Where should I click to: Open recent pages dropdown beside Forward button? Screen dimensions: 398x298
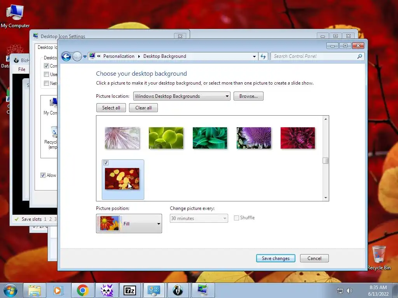coord(85,57)
